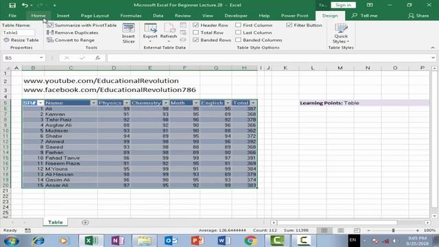Image resolution: width=439 pixels, height=247 pixels.
Task: Insert a Slicer for the table
Action: coord(128,34)
